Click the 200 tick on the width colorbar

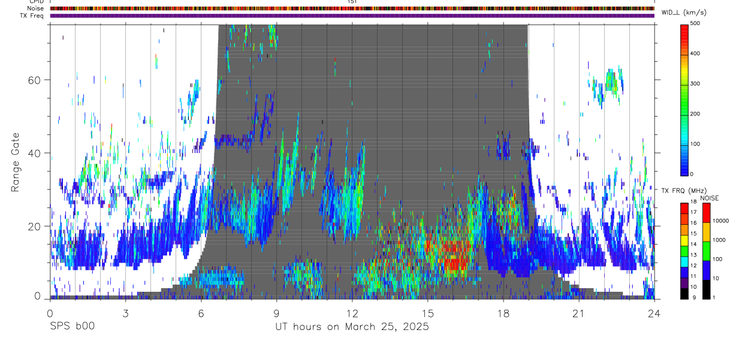coord(696,114)
